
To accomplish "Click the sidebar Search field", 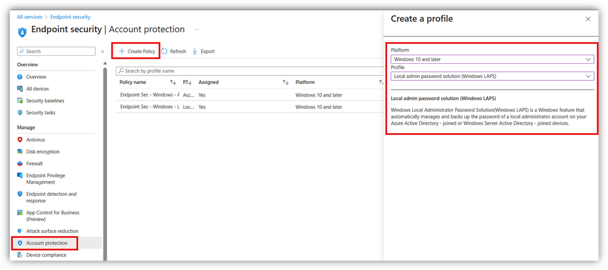I will coord(56,51).
